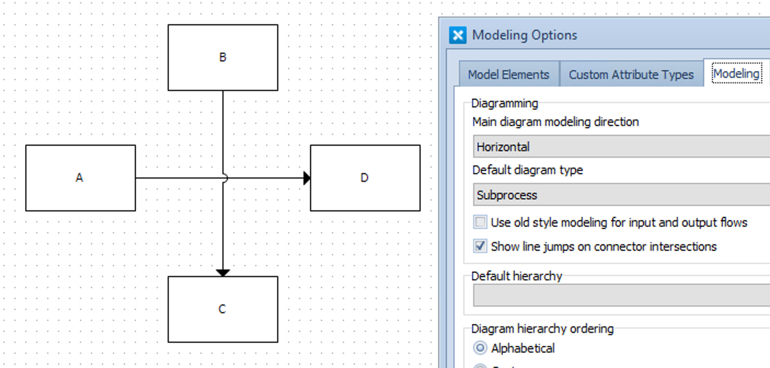Select process box C in the diagram

pyautogui.click(x=223, y=309)
